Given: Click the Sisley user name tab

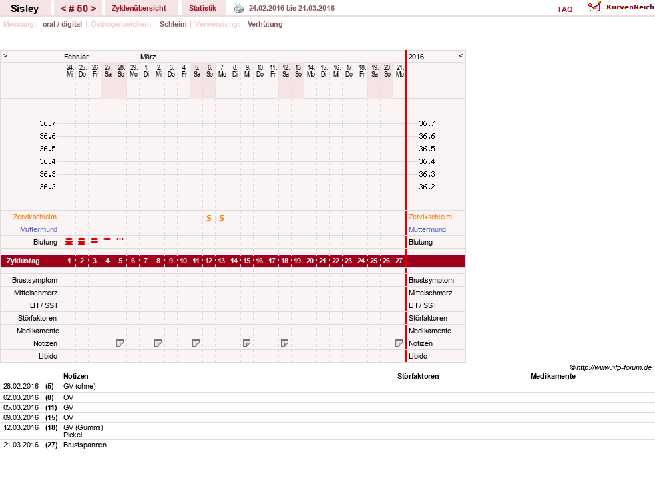Looking at the screenshot, I should point(25,9).
